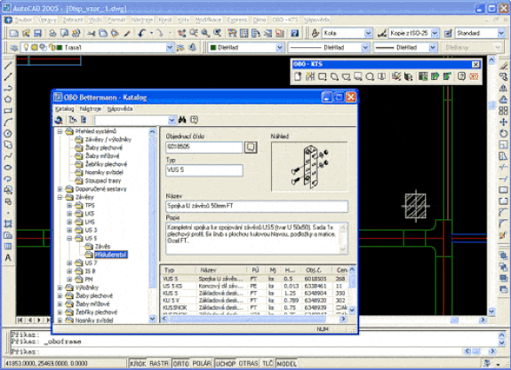Select the Mirror modify tool
This screenshot has width=511, height=370.
pyautogui.click(x=503, y=88)
